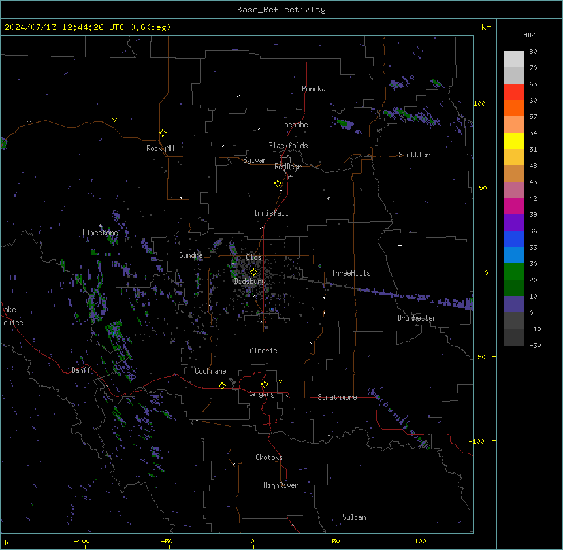
Task: Click the white asterisk marker east of Innisfail
Action: 328,199
